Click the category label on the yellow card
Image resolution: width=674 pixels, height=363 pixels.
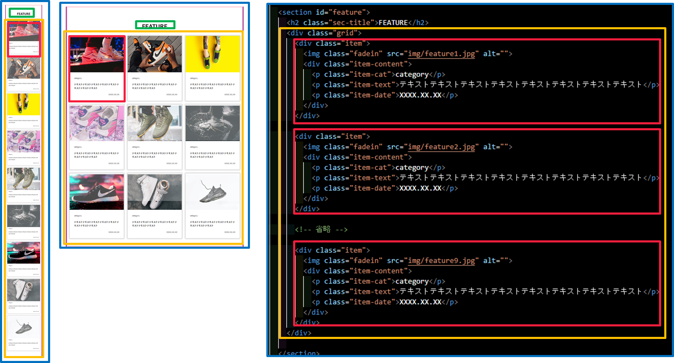194,78
